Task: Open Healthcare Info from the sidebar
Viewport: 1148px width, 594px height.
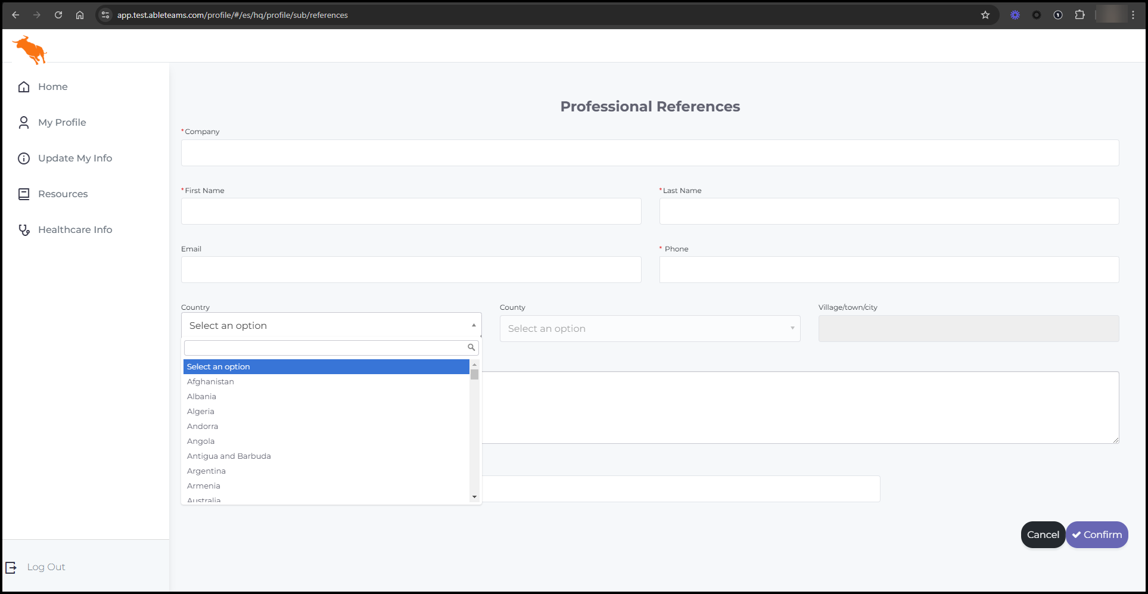Action: click(75, 230)
